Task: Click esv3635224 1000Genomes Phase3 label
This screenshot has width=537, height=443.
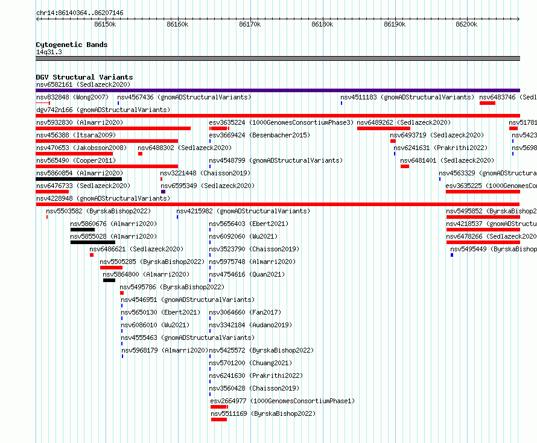Action: tap(281, 122)
